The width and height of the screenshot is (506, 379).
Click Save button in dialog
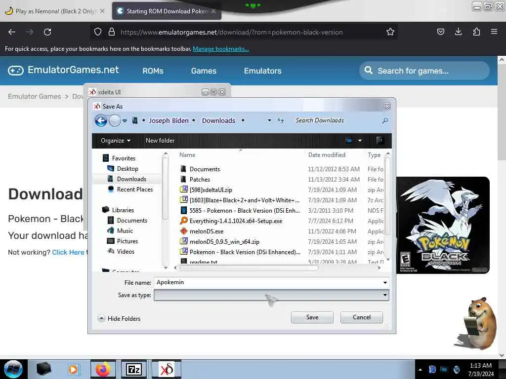[312, 317]
